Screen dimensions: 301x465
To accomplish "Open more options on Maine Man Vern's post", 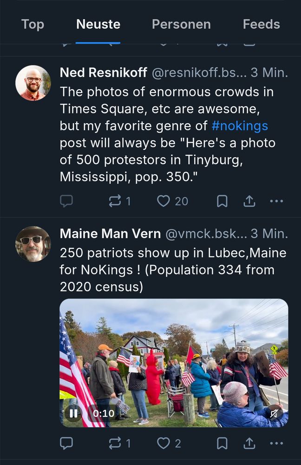I will [x=277, y=443].
